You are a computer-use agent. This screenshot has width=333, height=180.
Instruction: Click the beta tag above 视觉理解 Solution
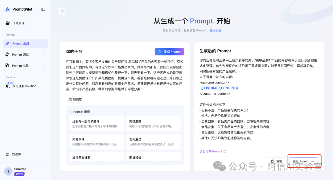click(10, 83)
